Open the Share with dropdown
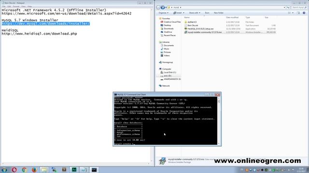Viewport: 309px width, 173px height. (x=195, y=13)
